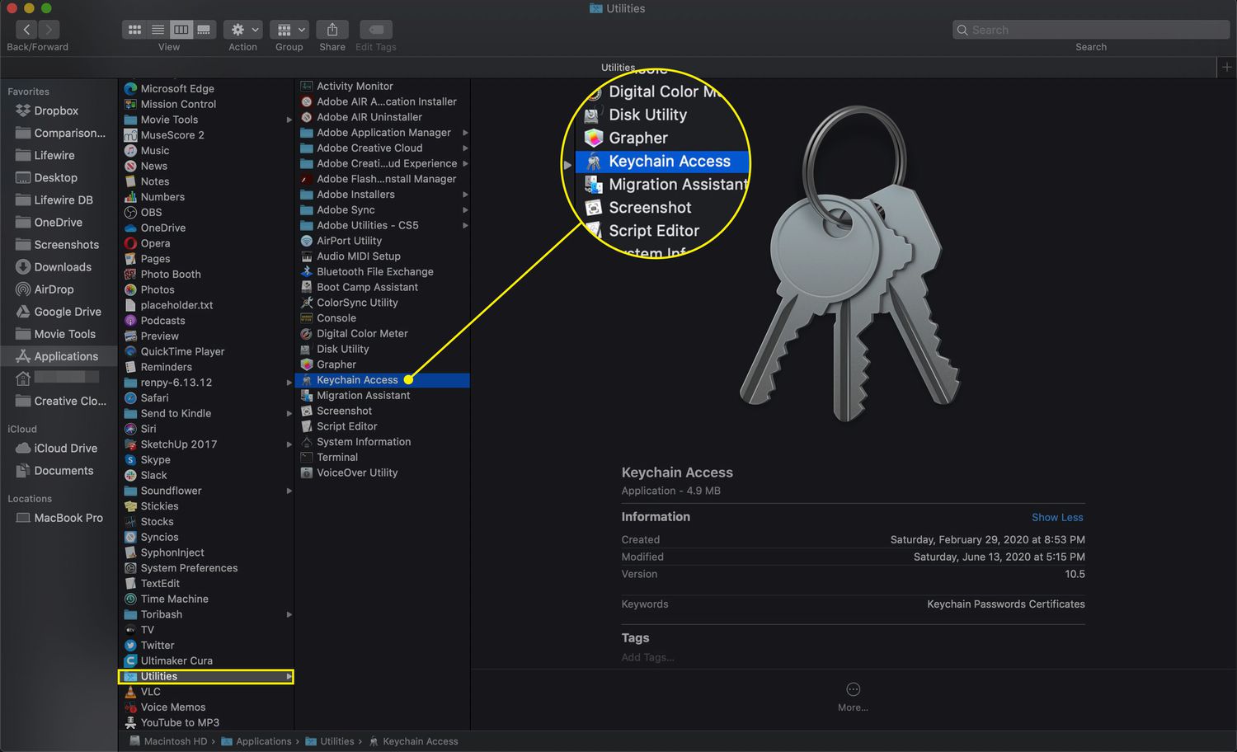Select Safari in Applications column
The width and height of the screenshot is (1237, 752).
[x=154, y=398]
